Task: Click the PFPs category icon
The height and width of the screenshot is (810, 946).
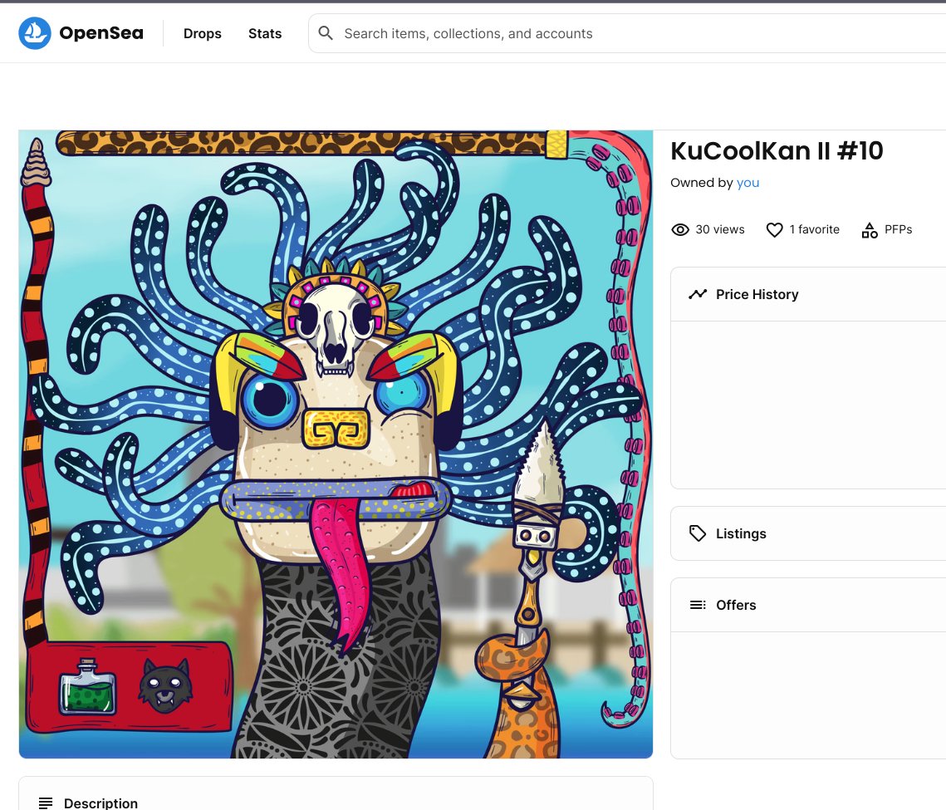Action: click(x=869, y=229)
